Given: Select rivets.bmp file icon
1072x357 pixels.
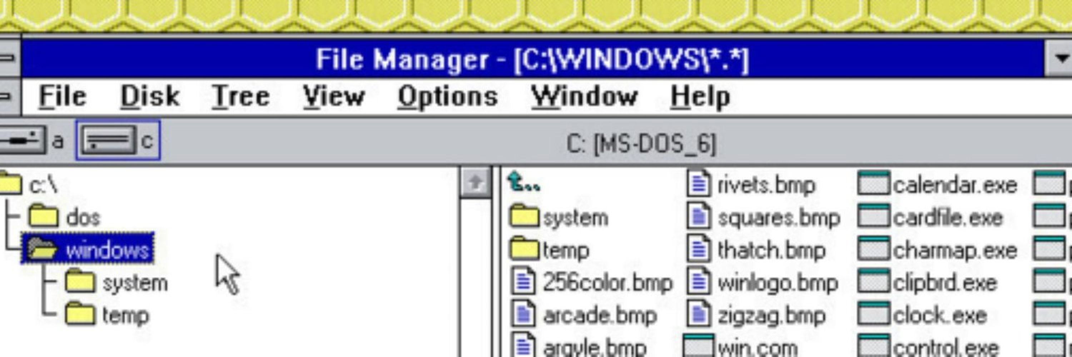Looking at the screenshot, I should (x=699, y=183).
